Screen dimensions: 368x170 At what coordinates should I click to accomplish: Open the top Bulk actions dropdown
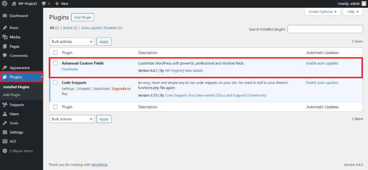72,41
